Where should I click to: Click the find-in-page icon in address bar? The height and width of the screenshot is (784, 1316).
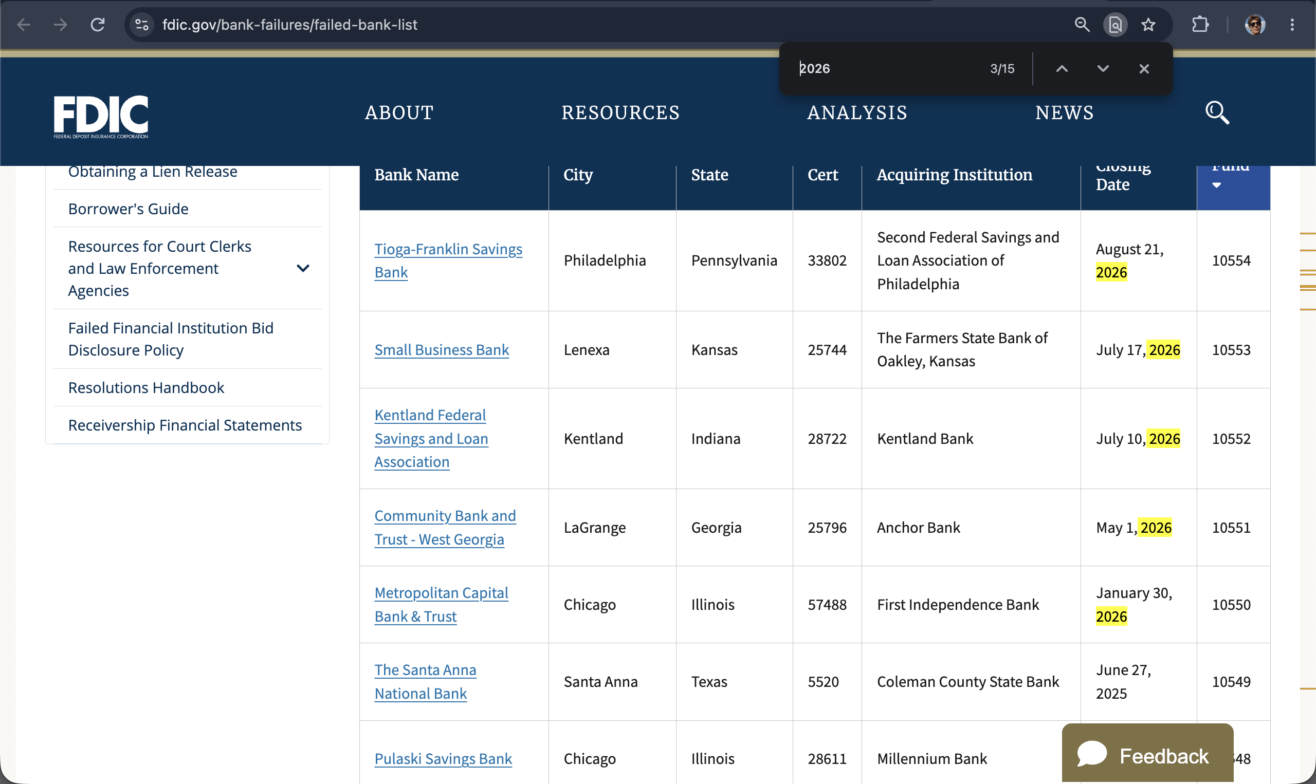point(1115,25)
